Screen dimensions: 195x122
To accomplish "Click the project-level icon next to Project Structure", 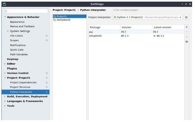I will point(47,87).
